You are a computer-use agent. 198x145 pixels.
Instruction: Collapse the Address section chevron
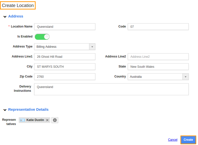5,16
